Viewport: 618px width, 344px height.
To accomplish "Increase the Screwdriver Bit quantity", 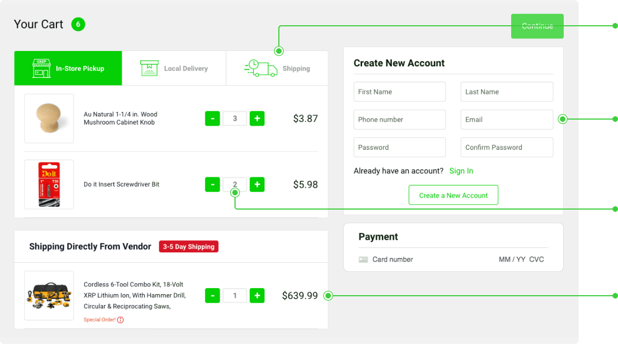I will [257, 184].
